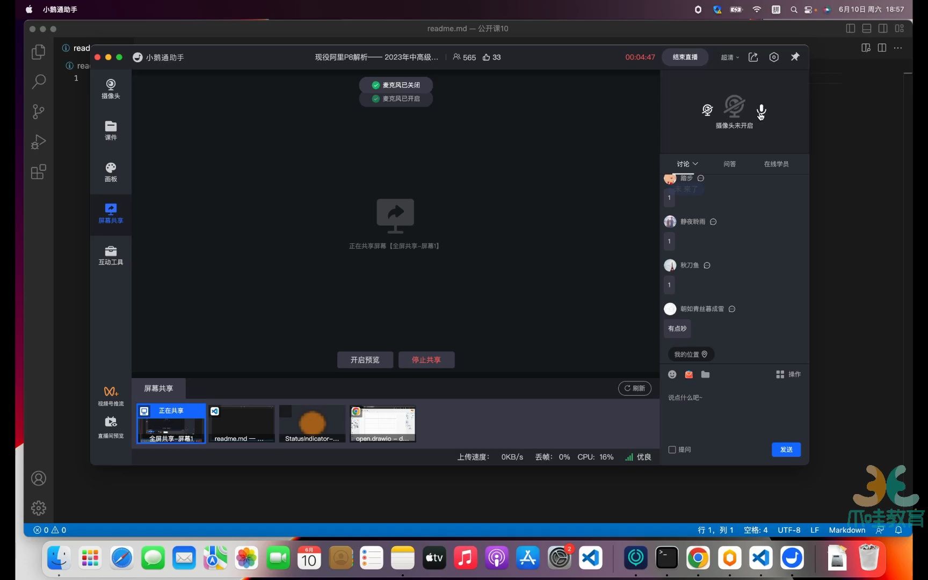Toggle VS Code primary side bar layout icon
Viewport: 928px width, 580px height.
tap(851, 28)
